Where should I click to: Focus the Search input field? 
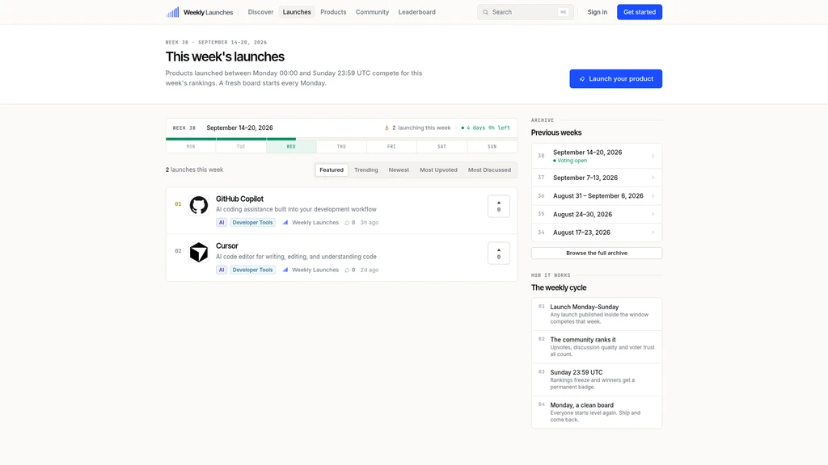526,12
